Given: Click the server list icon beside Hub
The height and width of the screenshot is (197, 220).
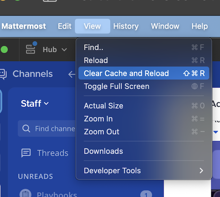Looking at the screenshot, I should click(x=30, y=49).
